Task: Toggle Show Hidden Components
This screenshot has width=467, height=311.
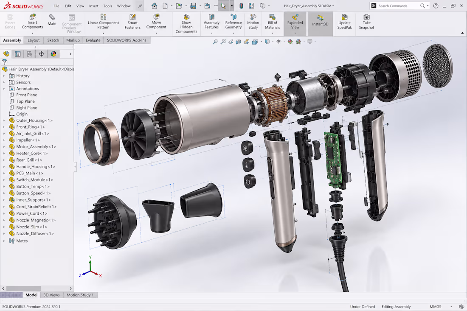Action: click(186, 23)
